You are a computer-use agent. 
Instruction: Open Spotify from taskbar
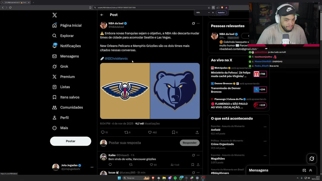click(175, 178)
